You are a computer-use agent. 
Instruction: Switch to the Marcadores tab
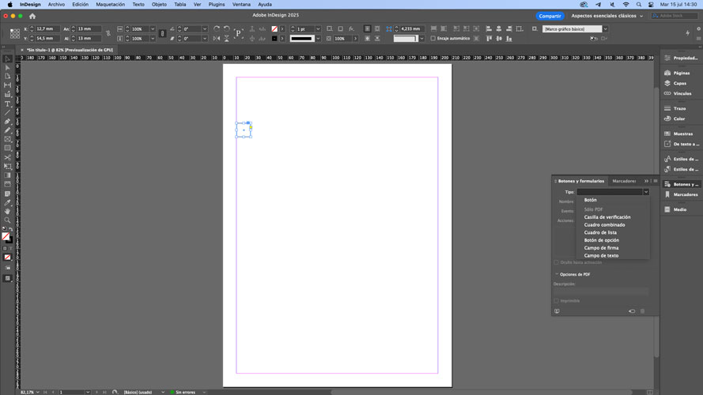pos(624,181)
